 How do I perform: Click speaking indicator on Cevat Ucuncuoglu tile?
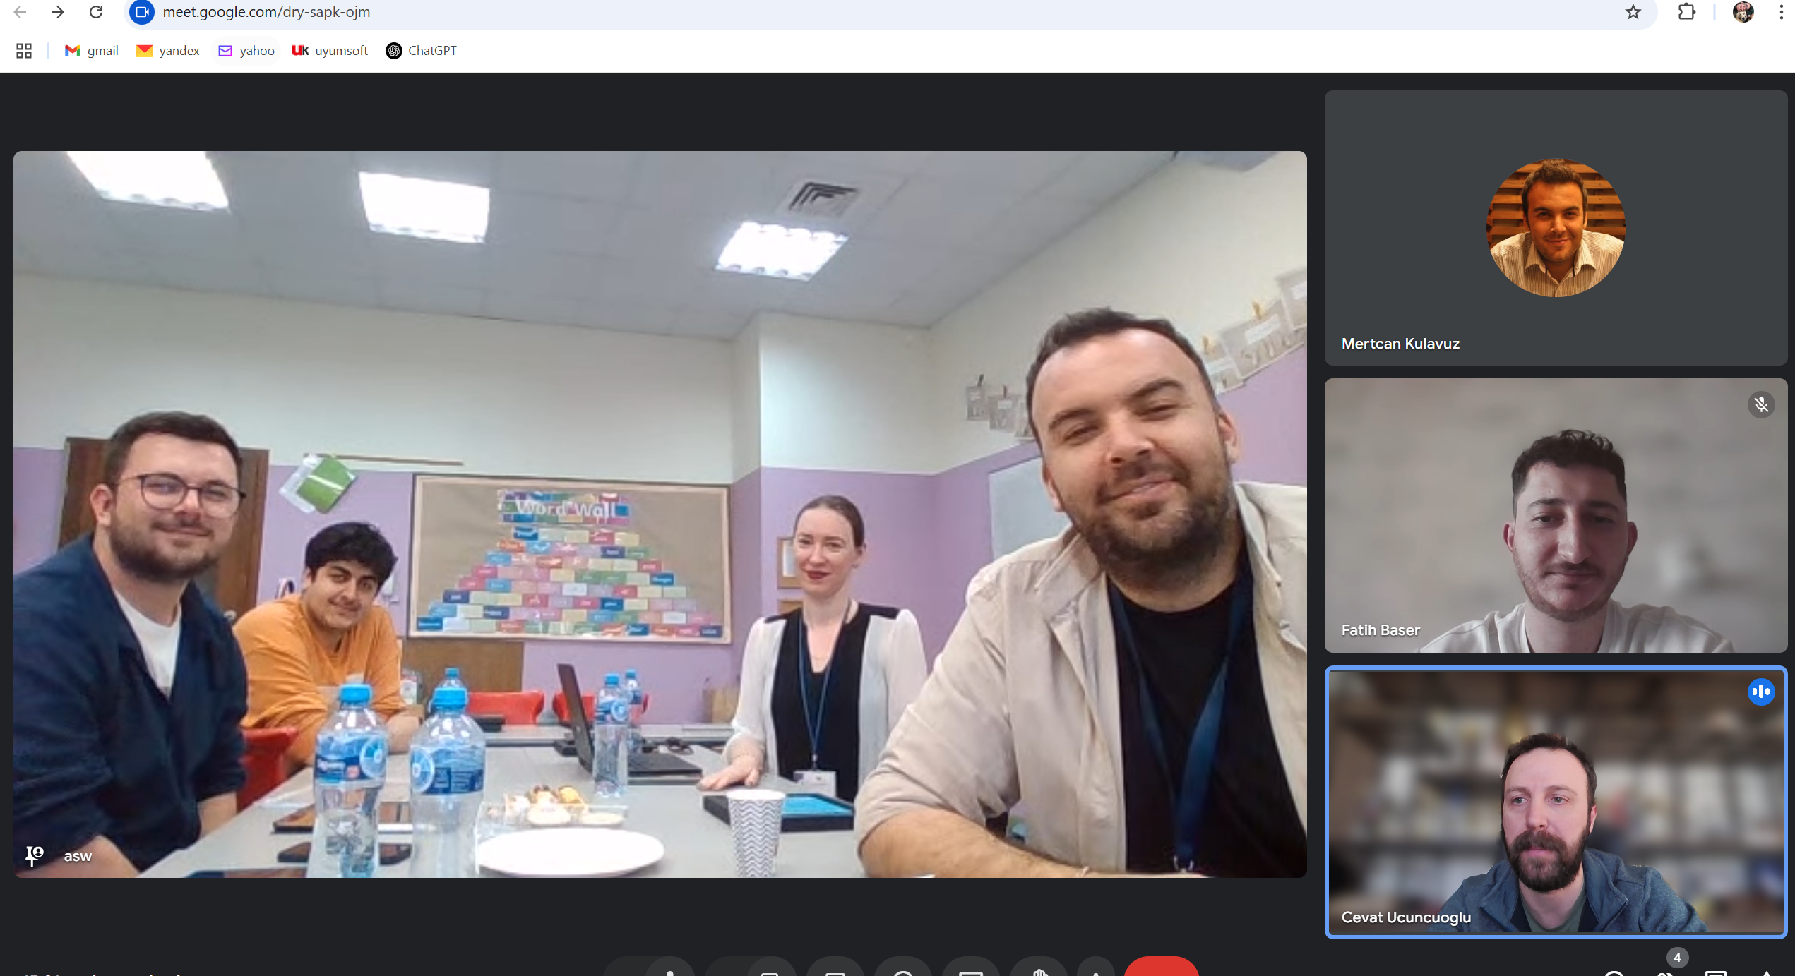(x=1761, y=692)
